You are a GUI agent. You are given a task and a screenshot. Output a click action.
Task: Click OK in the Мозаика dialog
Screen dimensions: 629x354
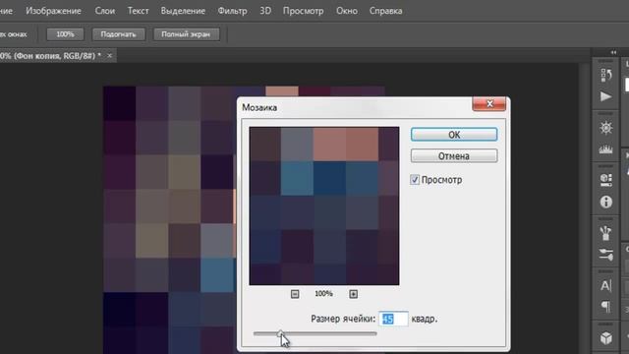(x=454, y=135)
